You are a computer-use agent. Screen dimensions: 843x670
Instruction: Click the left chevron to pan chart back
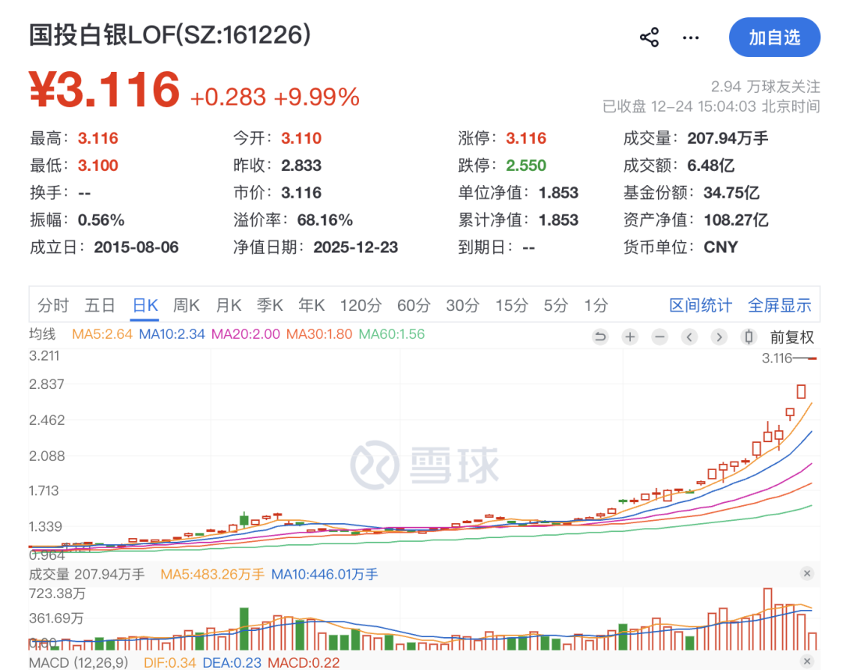(x=689, y=337)
